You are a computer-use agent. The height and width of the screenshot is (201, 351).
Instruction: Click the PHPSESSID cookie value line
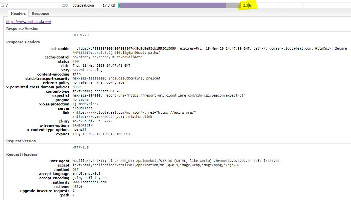(116, 53)
